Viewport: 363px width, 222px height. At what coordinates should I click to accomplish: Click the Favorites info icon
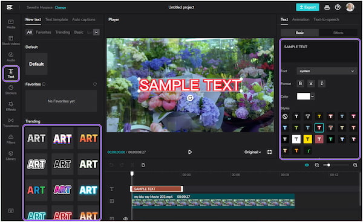(44, 84)
